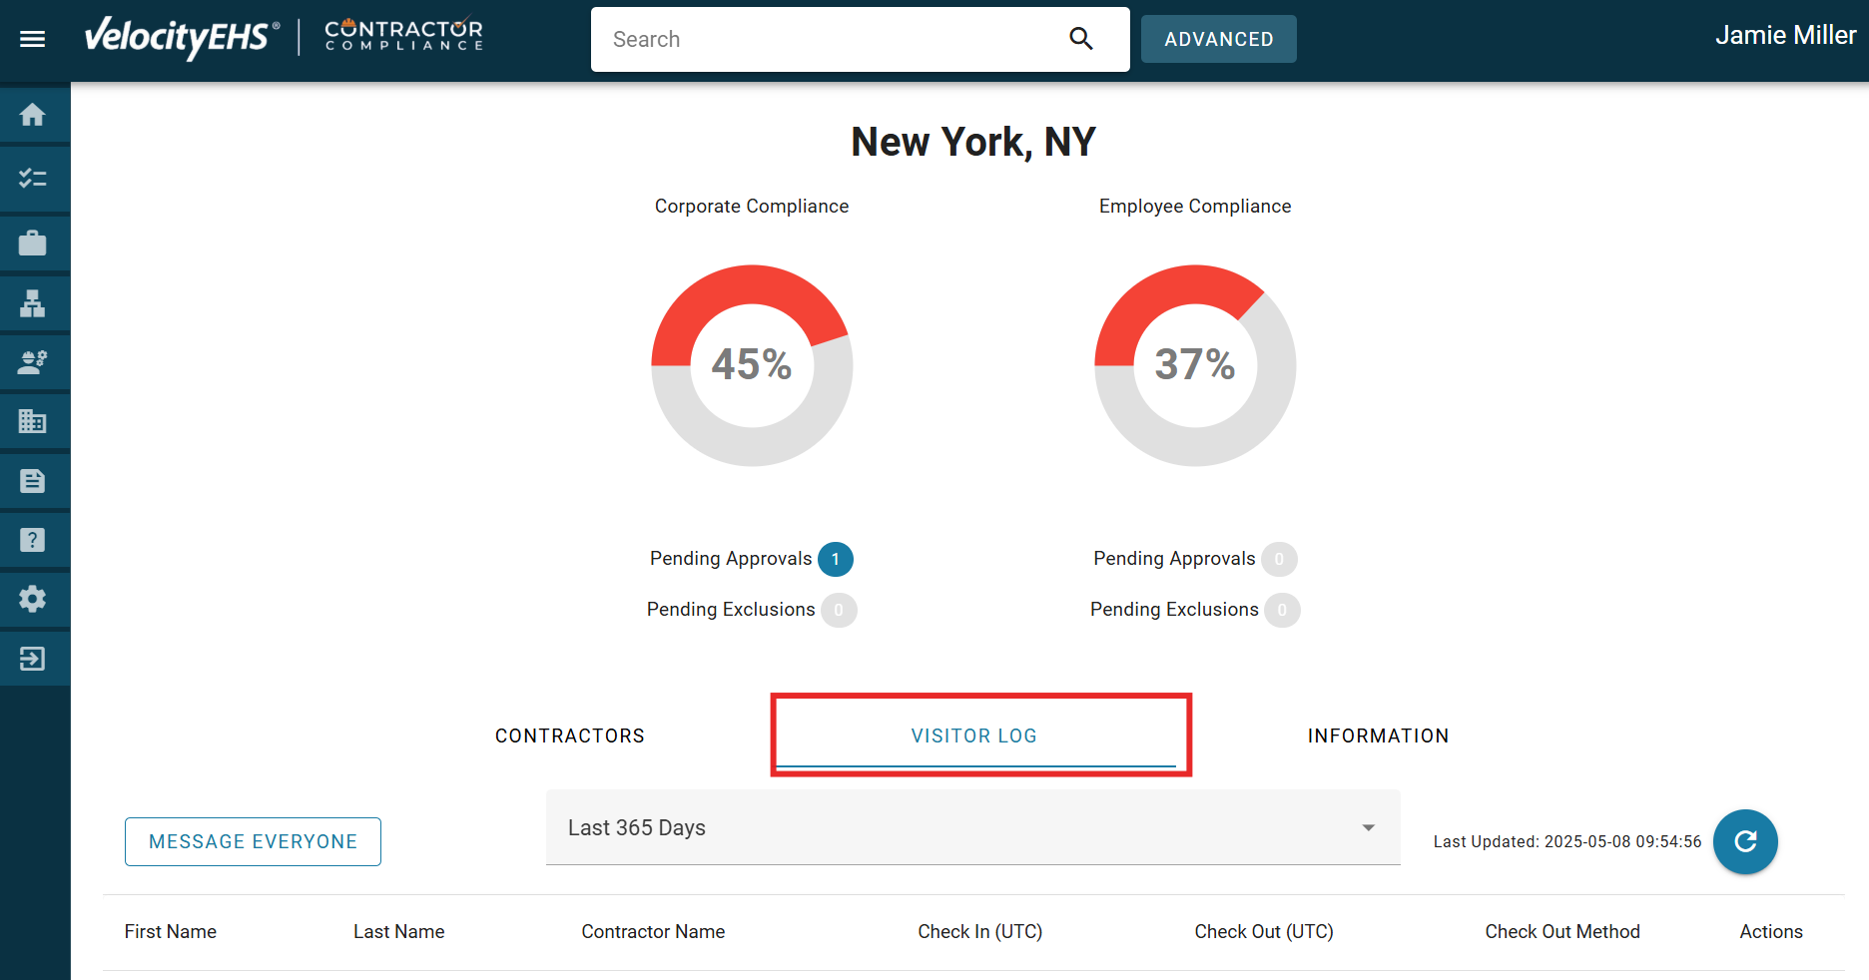
Task: Refresh the visitor log data
Action: pyautogui.click(x=1745, y=841)
